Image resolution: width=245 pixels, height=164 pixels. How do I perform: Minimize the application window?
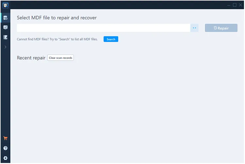(x=229, y=5)
